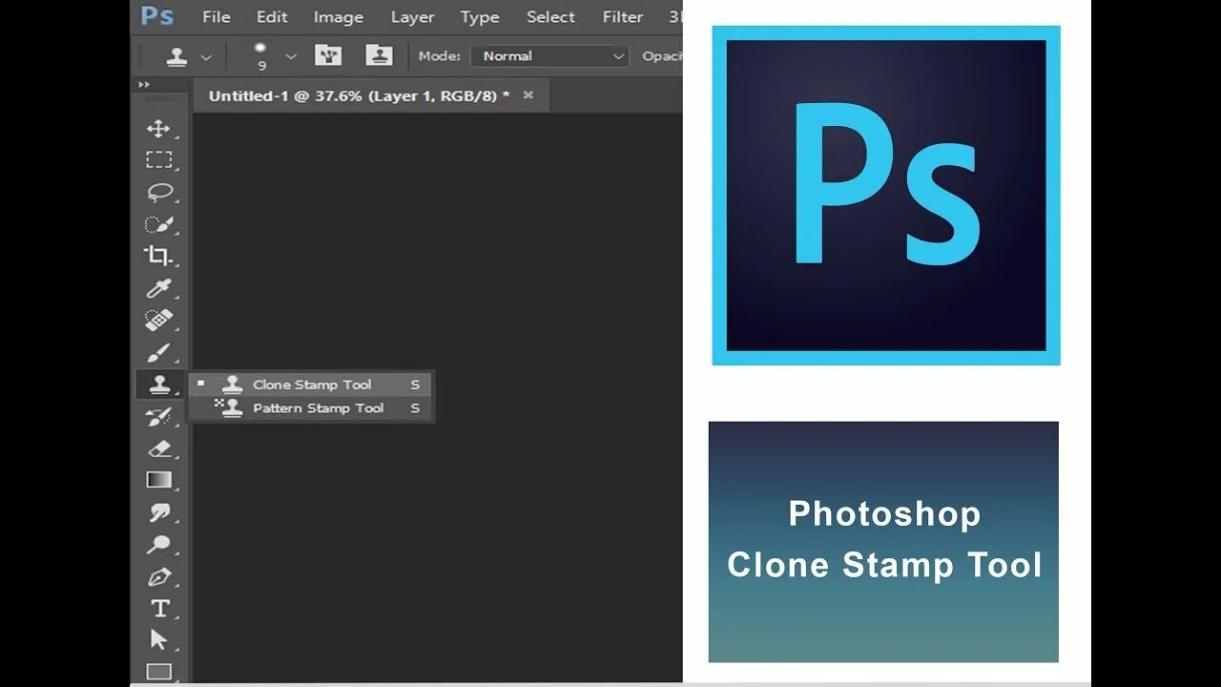Choose Clone Stamp Tool from flyout
This screenshot has width=1221, height=687.
(312, 385)
